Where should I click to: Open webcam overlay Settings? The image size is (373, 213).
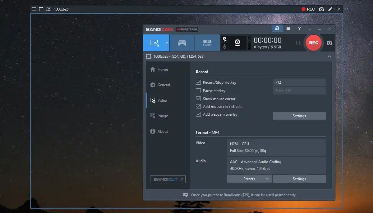coord(299,116)
